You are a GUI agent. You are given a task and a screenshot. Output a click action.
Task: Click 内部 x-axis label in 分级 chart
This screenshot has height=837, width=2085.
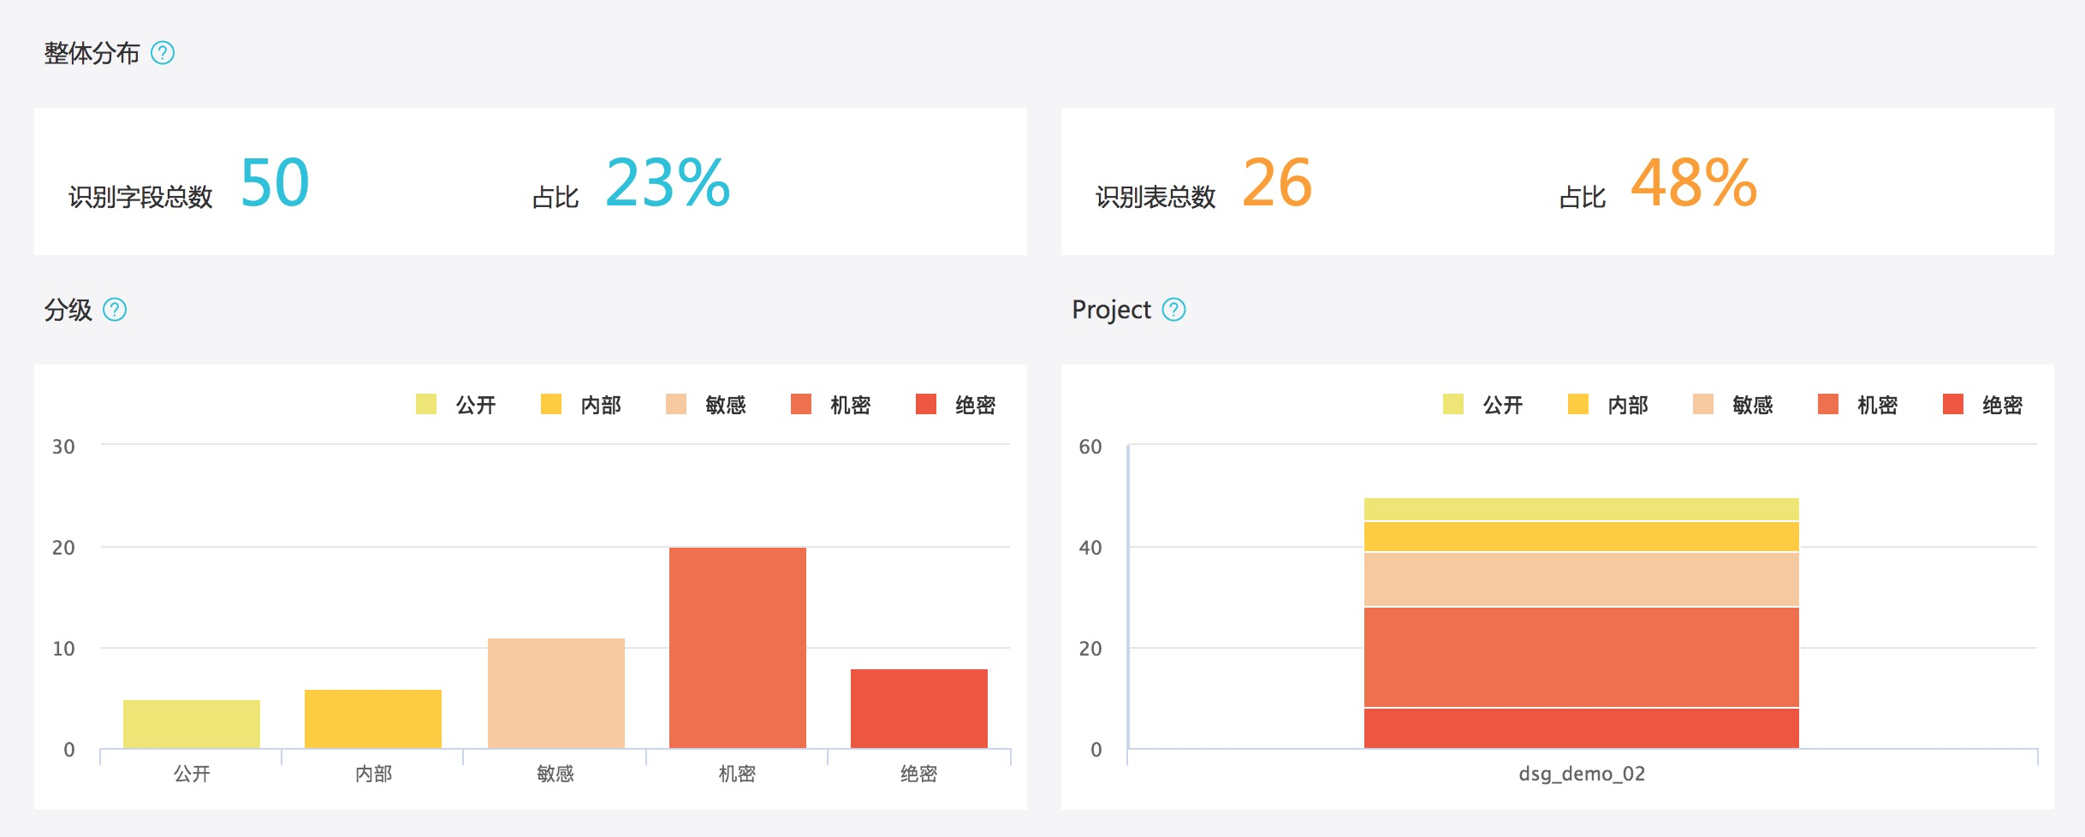click(374, 774)
